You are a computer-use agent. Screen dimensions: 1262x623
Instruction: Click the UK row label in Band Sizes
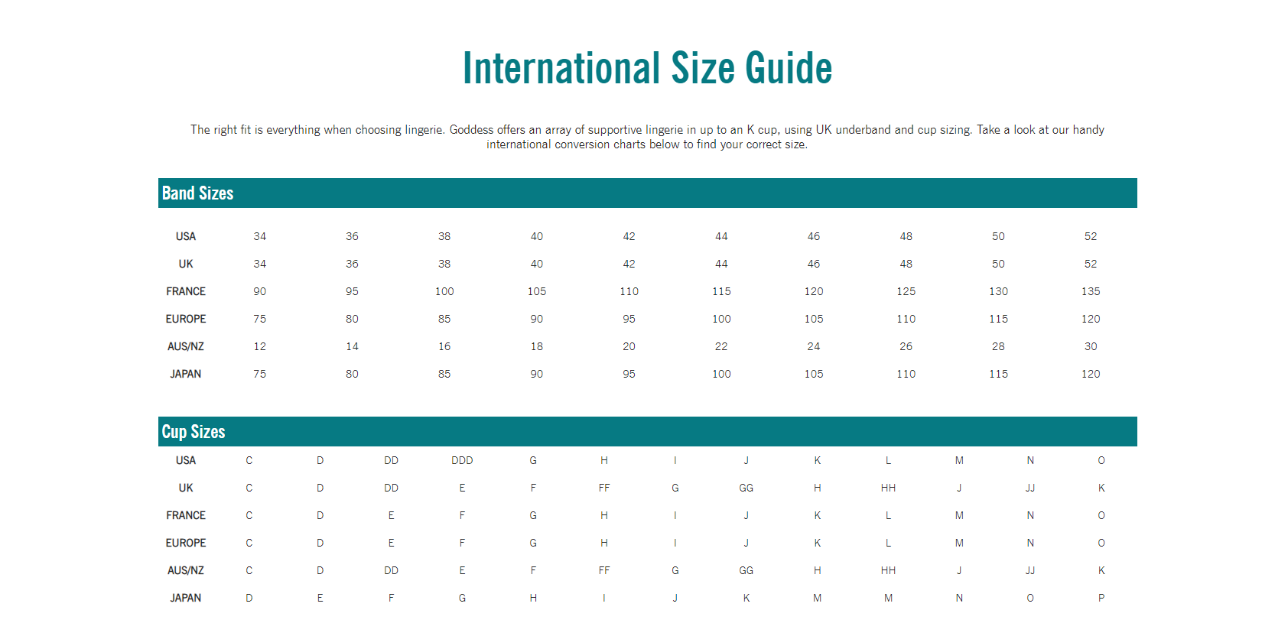point(186,264)
